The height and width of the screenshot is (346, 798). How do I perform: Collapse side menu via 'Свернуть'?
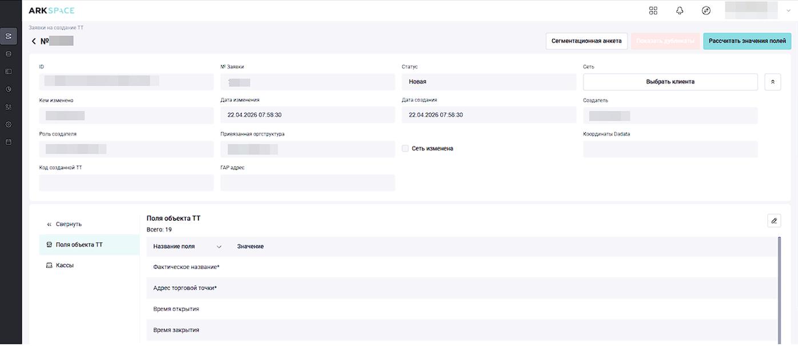point(64,224)
